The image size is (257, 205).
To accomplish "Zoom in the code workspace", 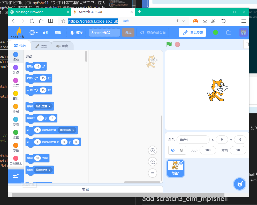I will tap(153, 151).
